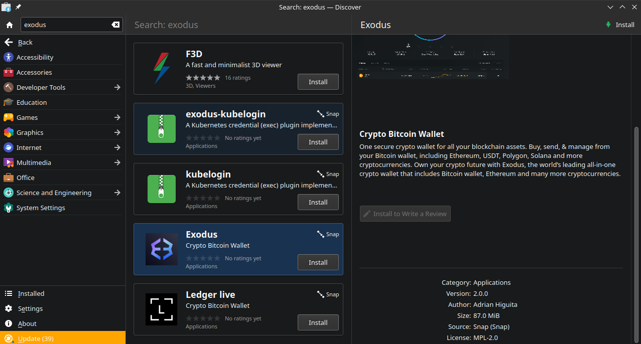
Task: Click the Games controller icon
Action: point(9,117)
